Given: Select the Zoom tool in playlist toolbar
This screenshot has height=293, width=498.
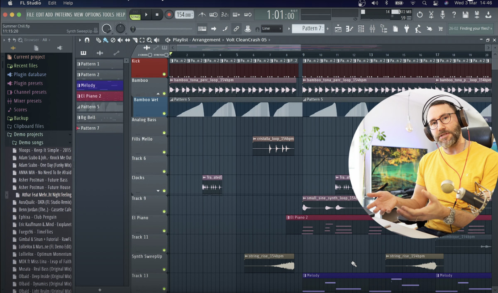Looking at the screenshot, I should pos(149,40).
